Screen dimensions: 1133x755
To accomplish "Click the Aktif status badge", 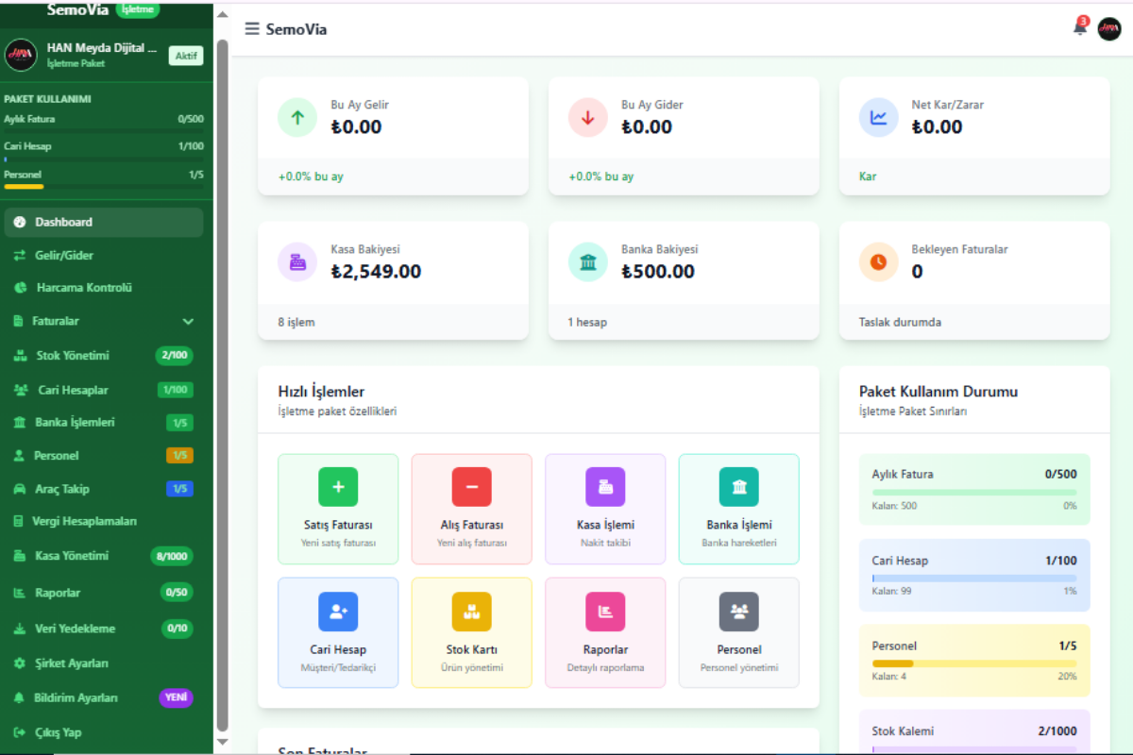I will point(186,56).
